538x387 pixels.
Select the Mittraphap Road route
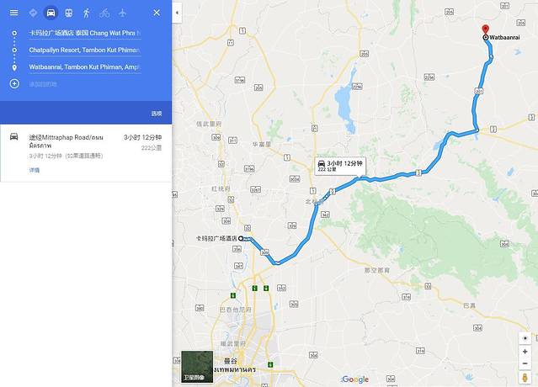(x=86, y=153)
